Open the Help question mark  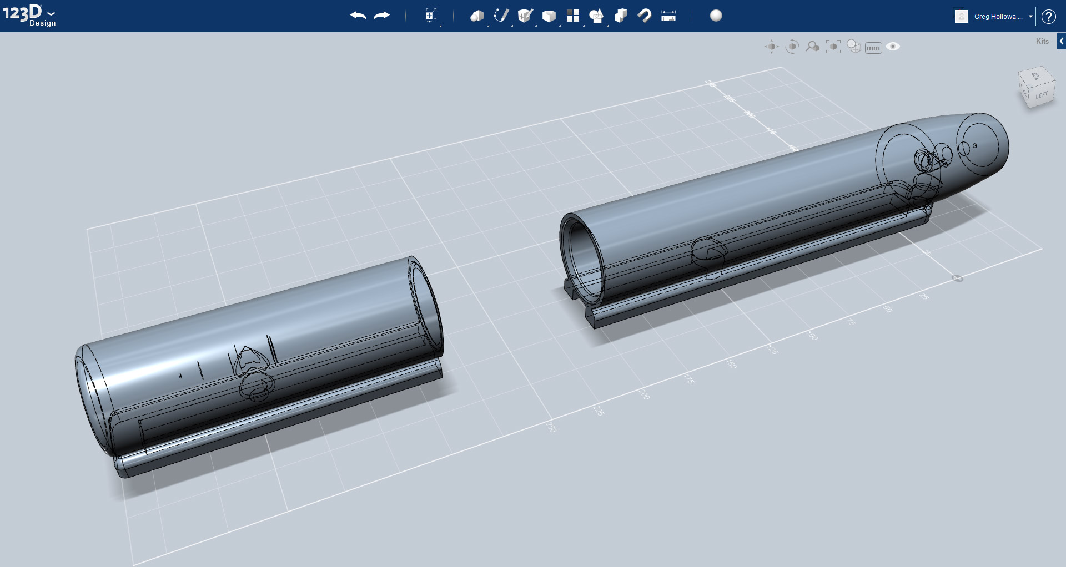pyautogui.click(x=1048, y=17)
